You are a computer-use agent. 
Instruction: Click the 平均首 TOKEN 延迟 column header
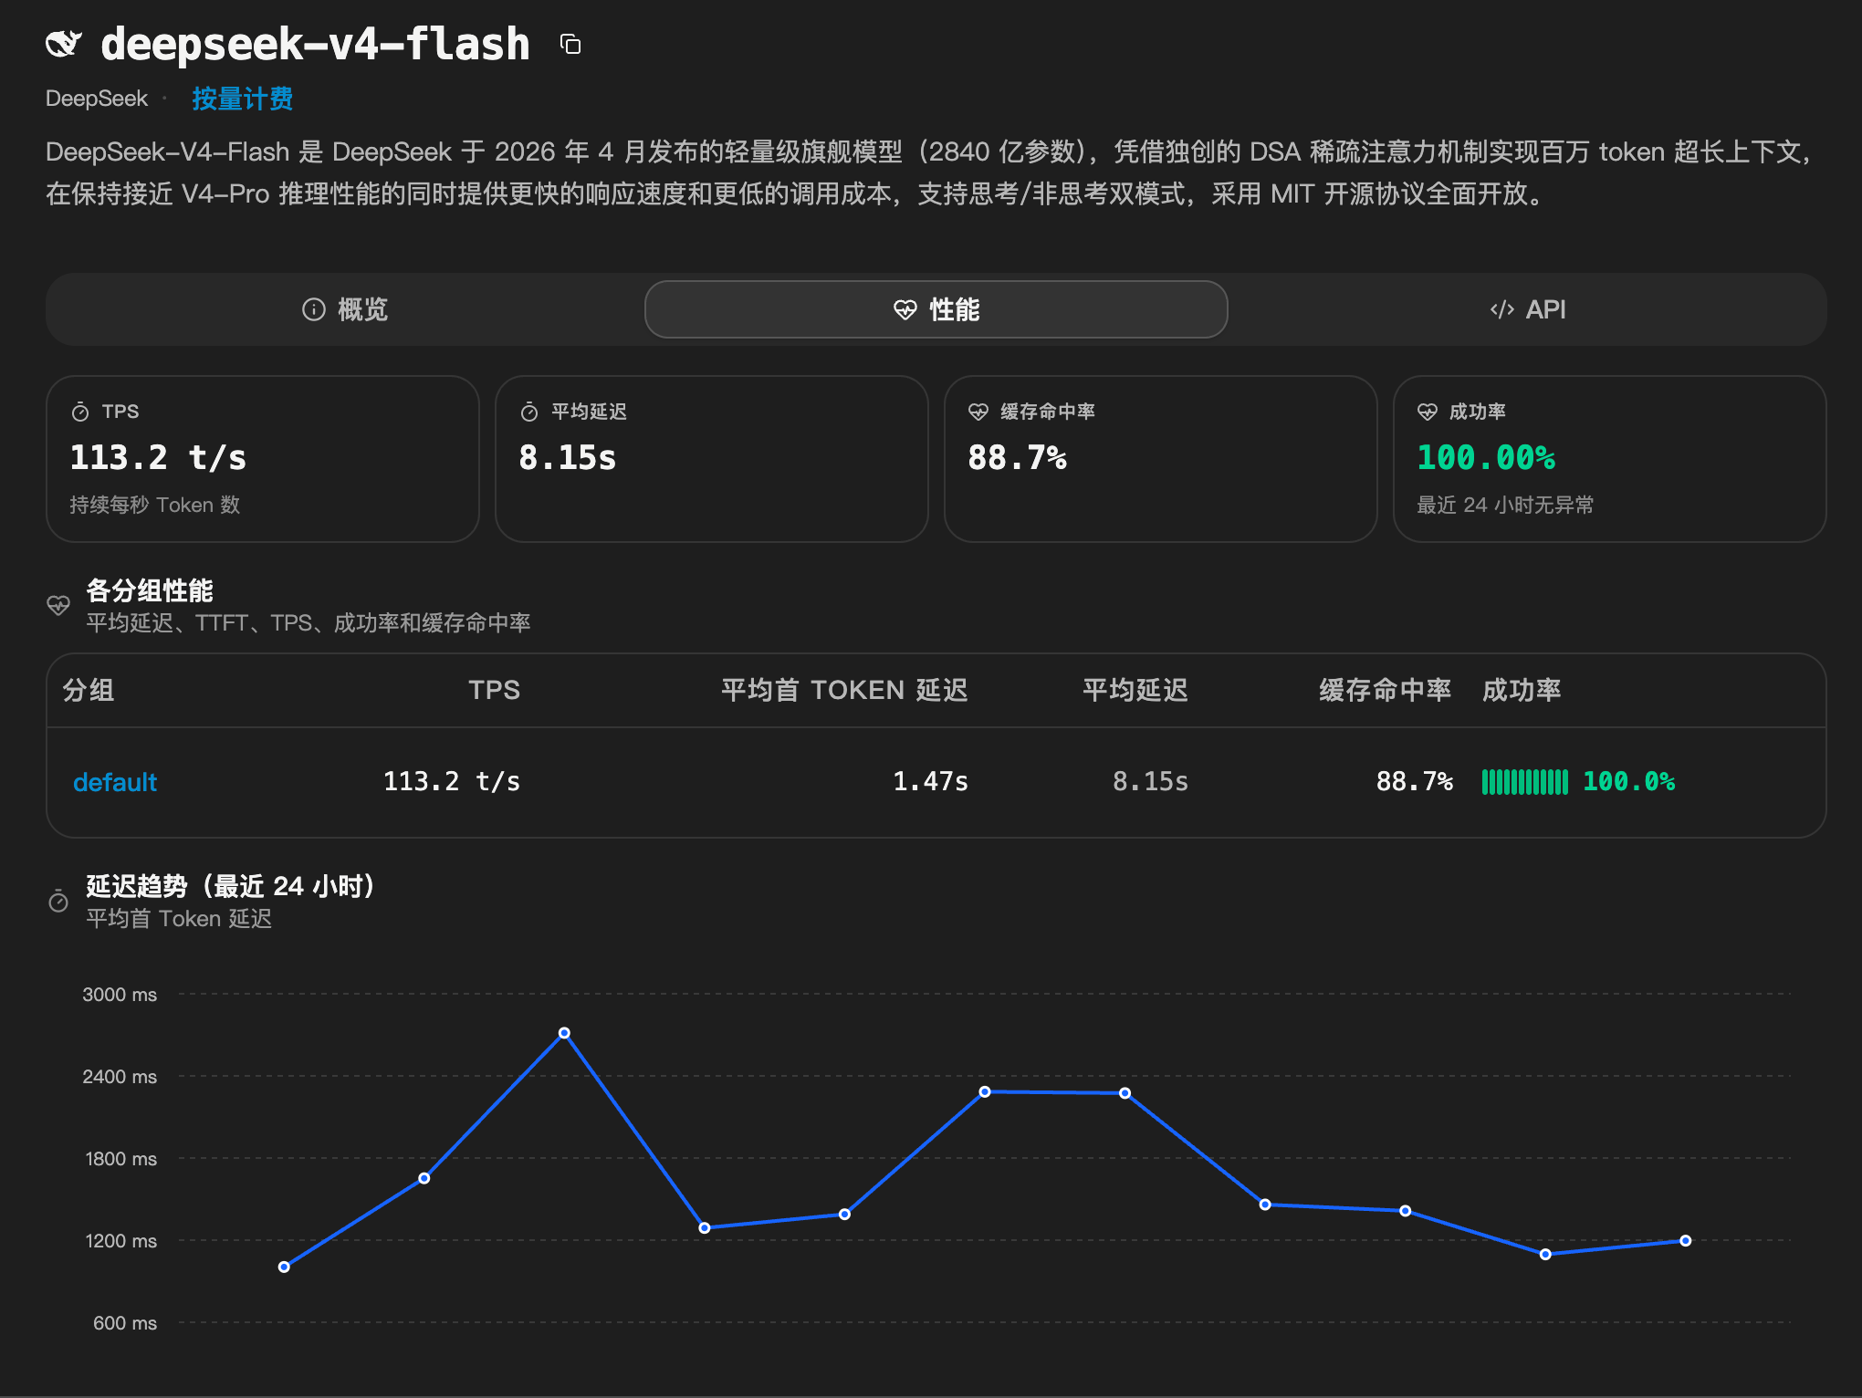pos(844,690)
